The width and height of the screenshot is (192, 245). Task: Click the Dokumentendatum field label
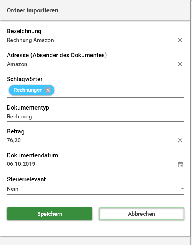32,155
